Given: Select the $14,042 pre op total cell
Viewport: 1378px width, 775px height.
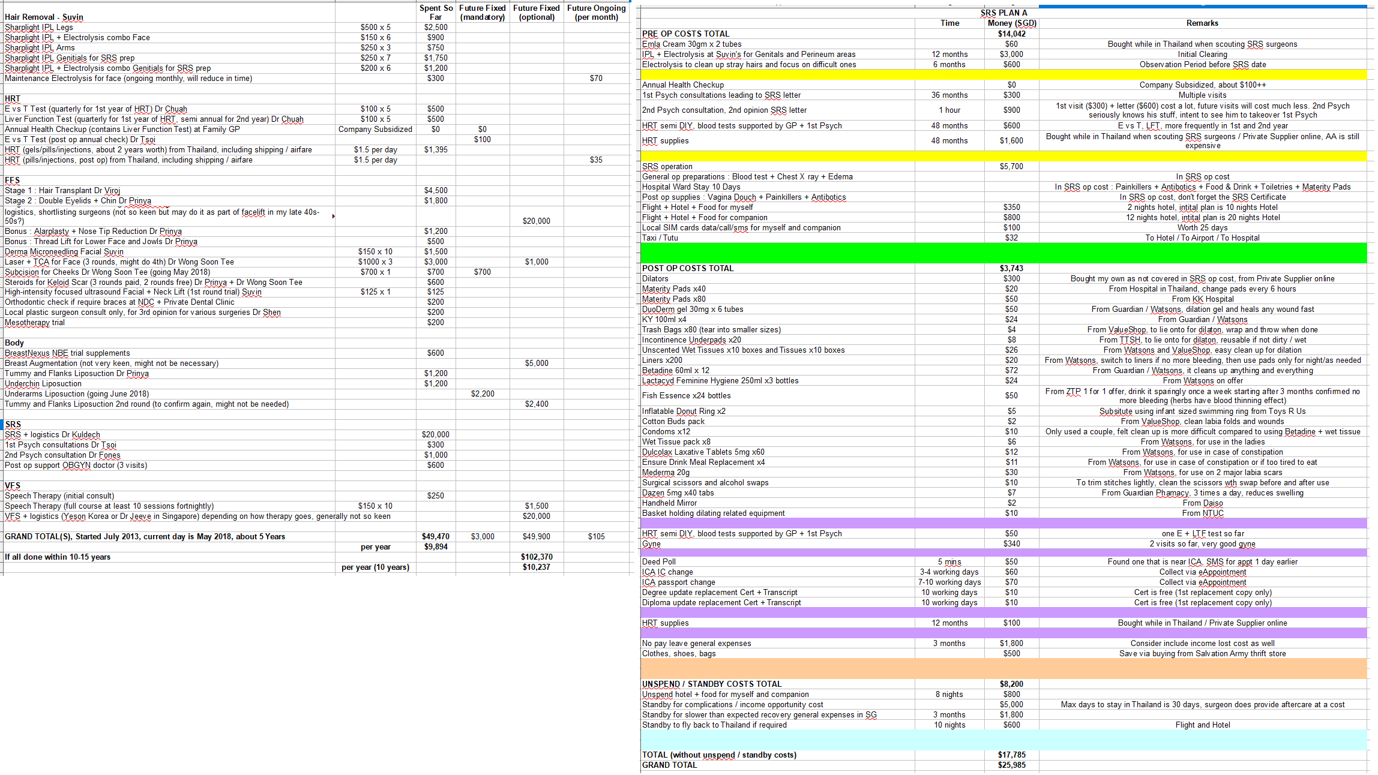Looking at the screenshot, I should pos(1012,34).
